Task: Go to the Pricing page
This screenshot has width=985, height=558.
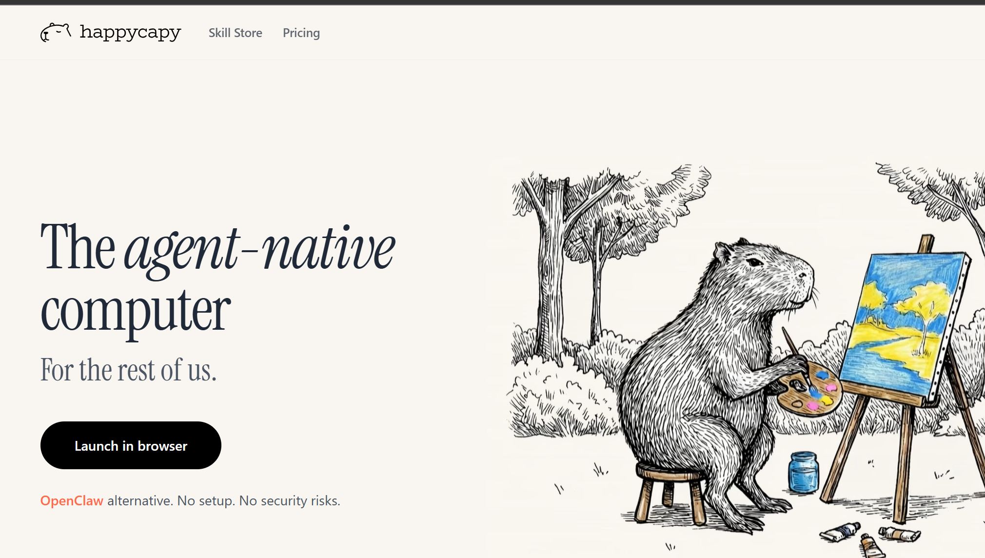Action: [301, 33]
